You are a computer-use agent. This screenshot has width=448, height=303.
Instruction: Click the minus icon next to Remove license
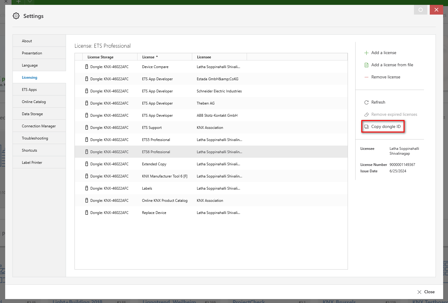pyautogui.click(x=366, y=77)
